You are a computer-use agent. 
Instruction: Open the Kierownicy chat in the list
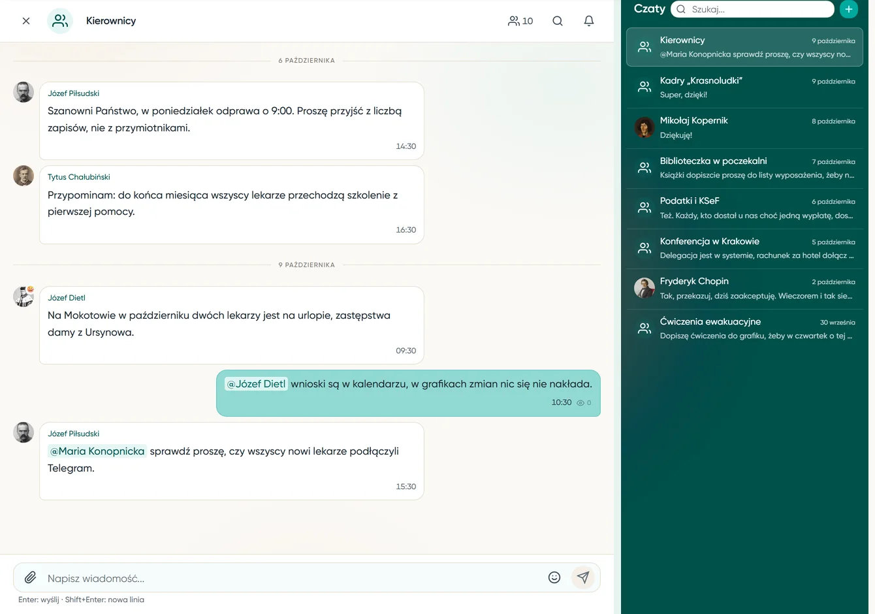744,47
